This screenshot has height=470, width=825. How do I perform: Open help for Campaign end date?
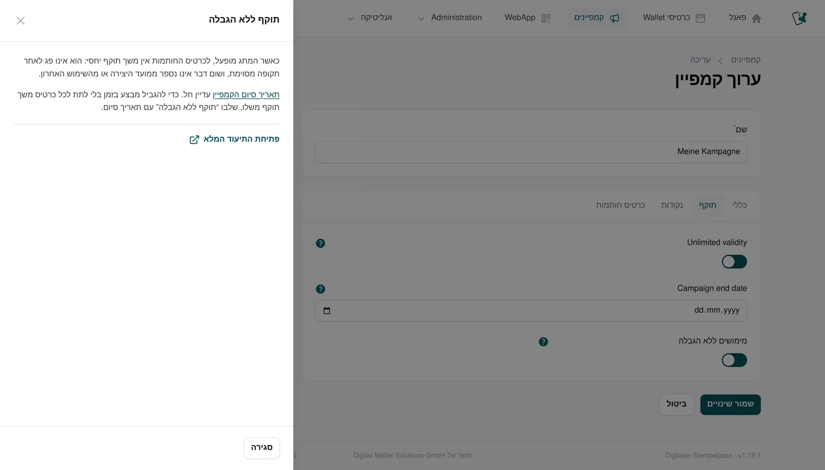[320, 289]
